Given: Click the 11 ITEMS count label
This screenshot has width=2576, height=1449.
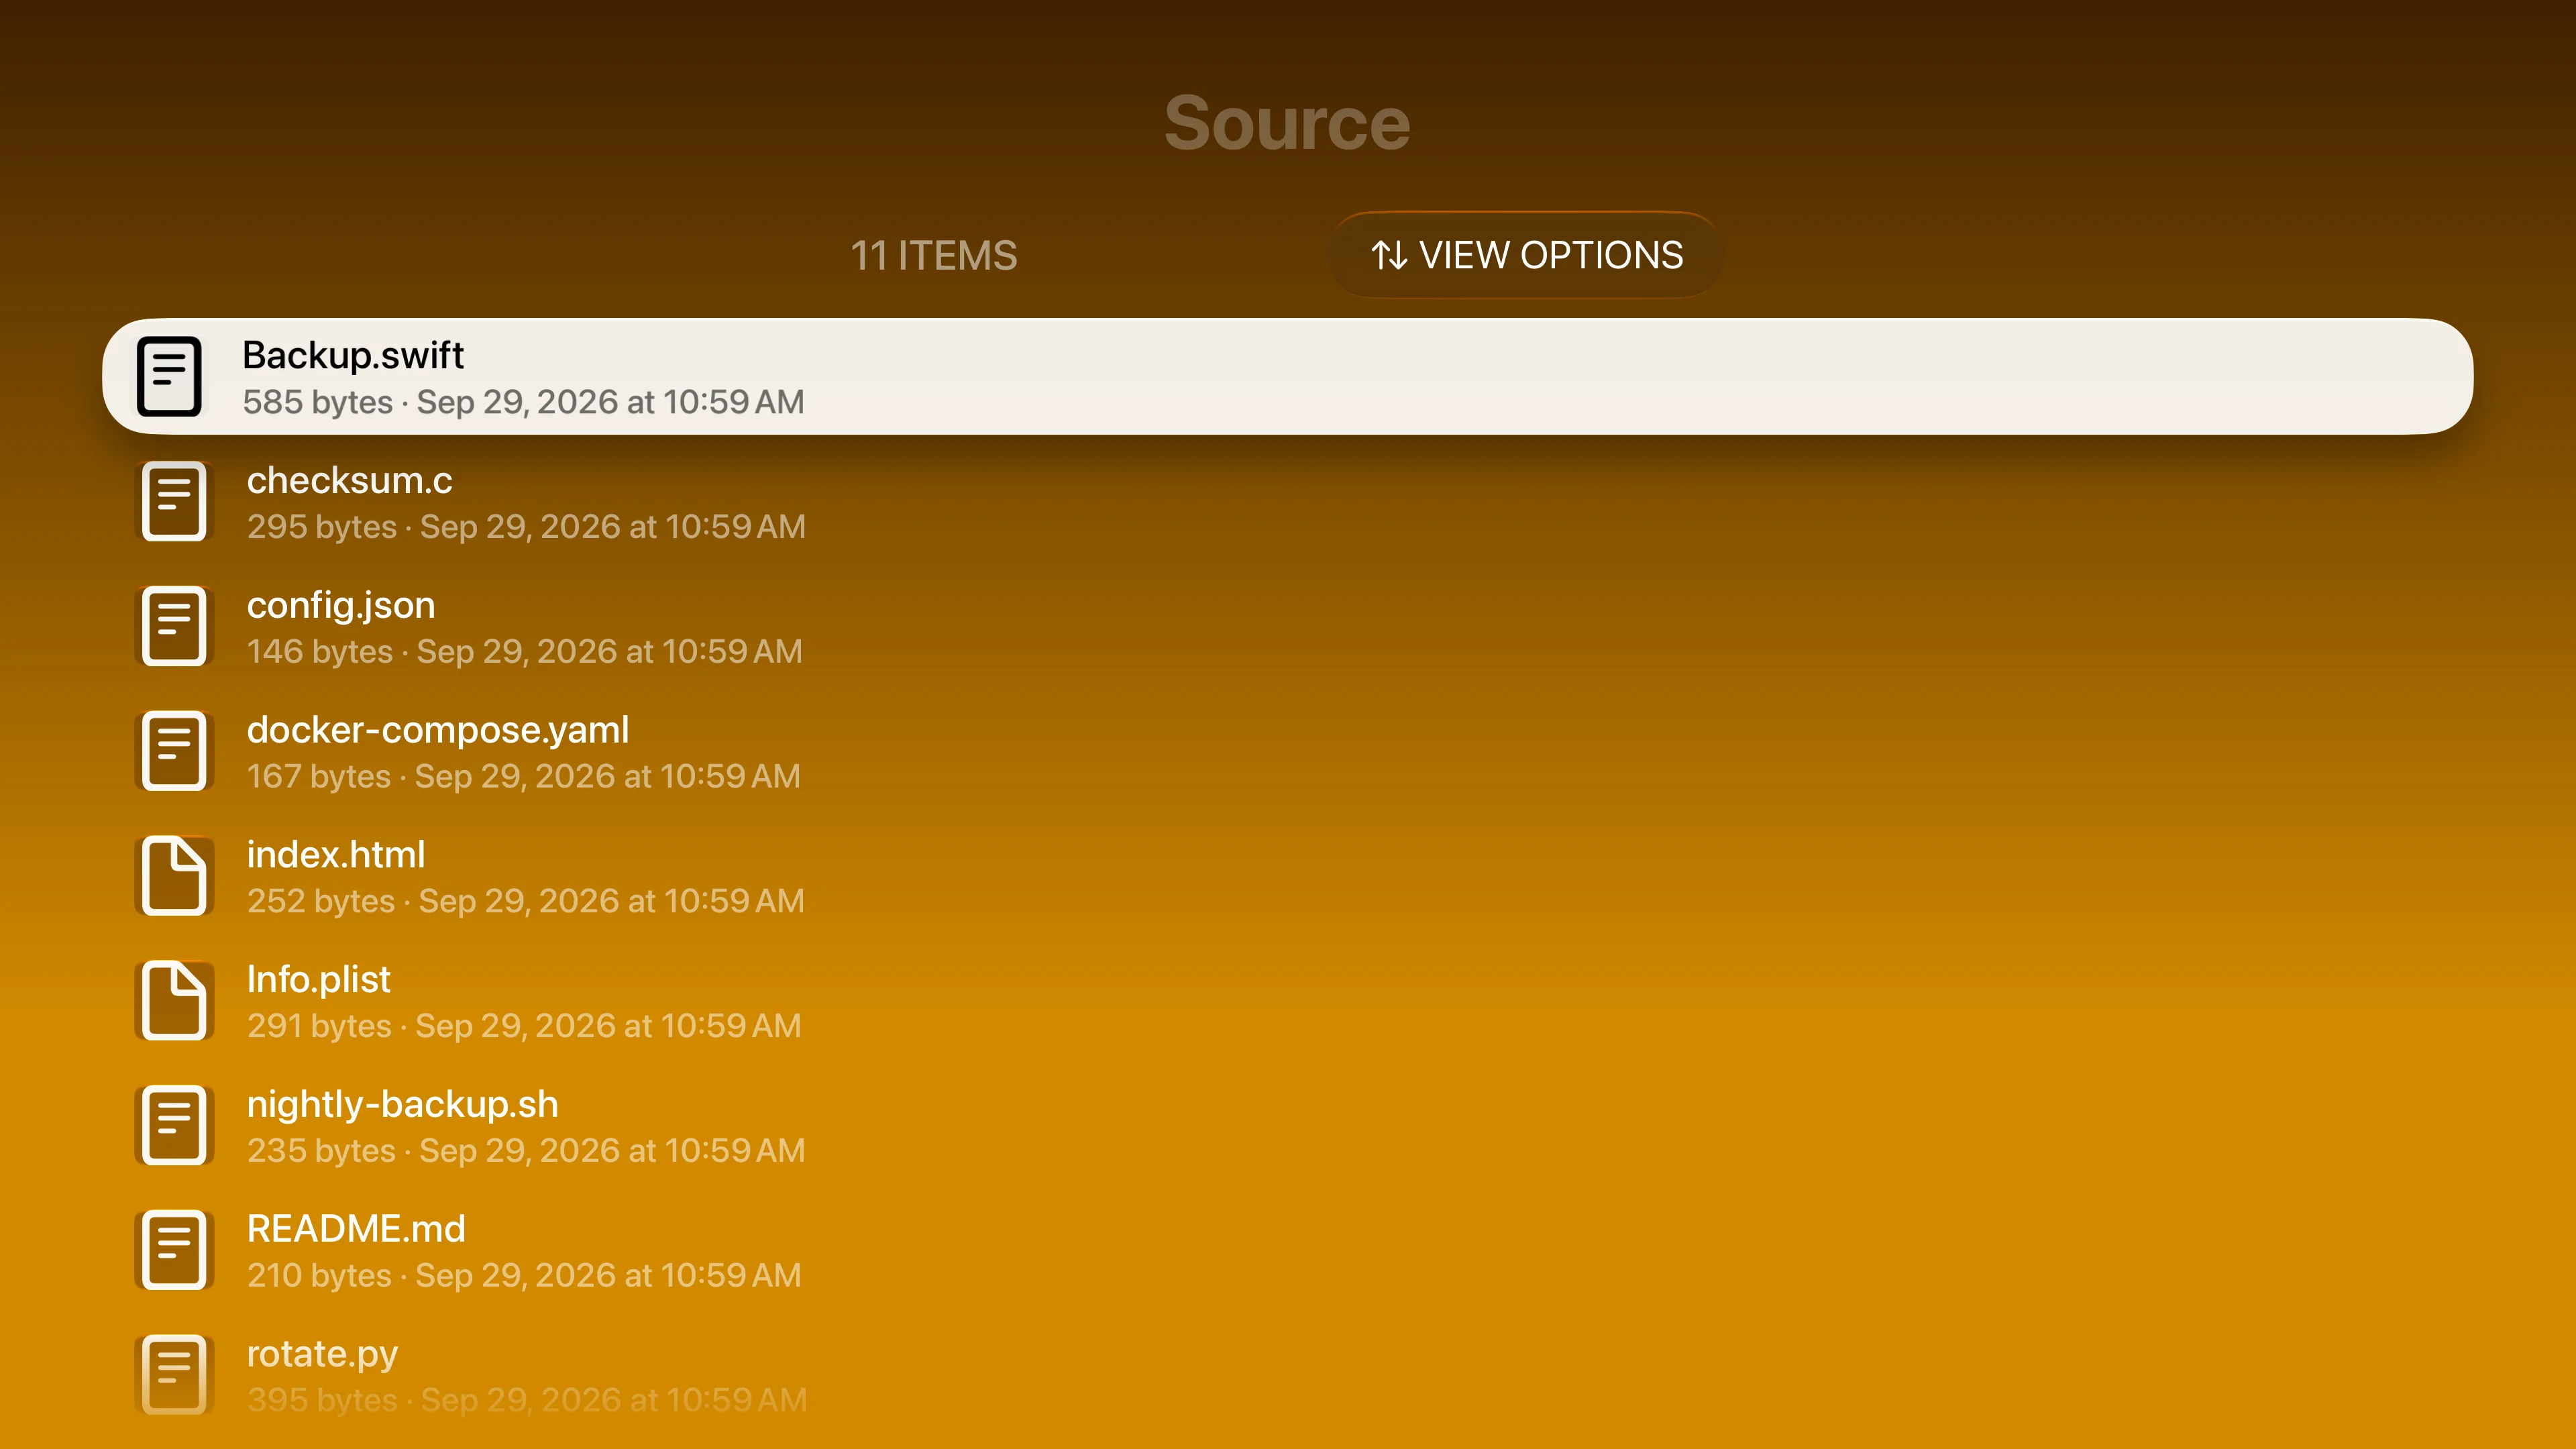Looking at the screenshot, I should tap(934, 256).
